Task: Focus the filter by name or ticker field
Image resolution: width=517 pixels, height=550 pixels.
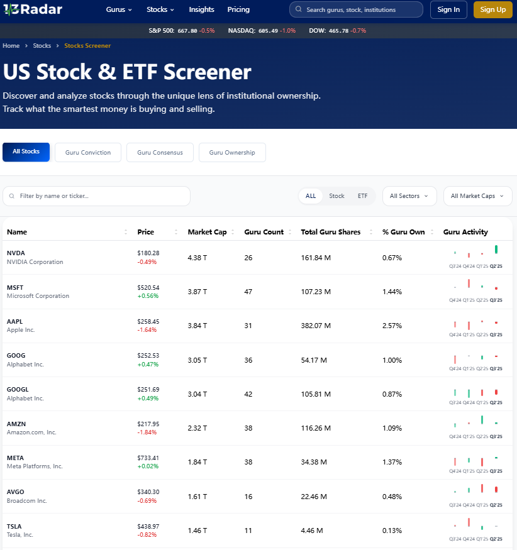Action: tap(96, 196)
